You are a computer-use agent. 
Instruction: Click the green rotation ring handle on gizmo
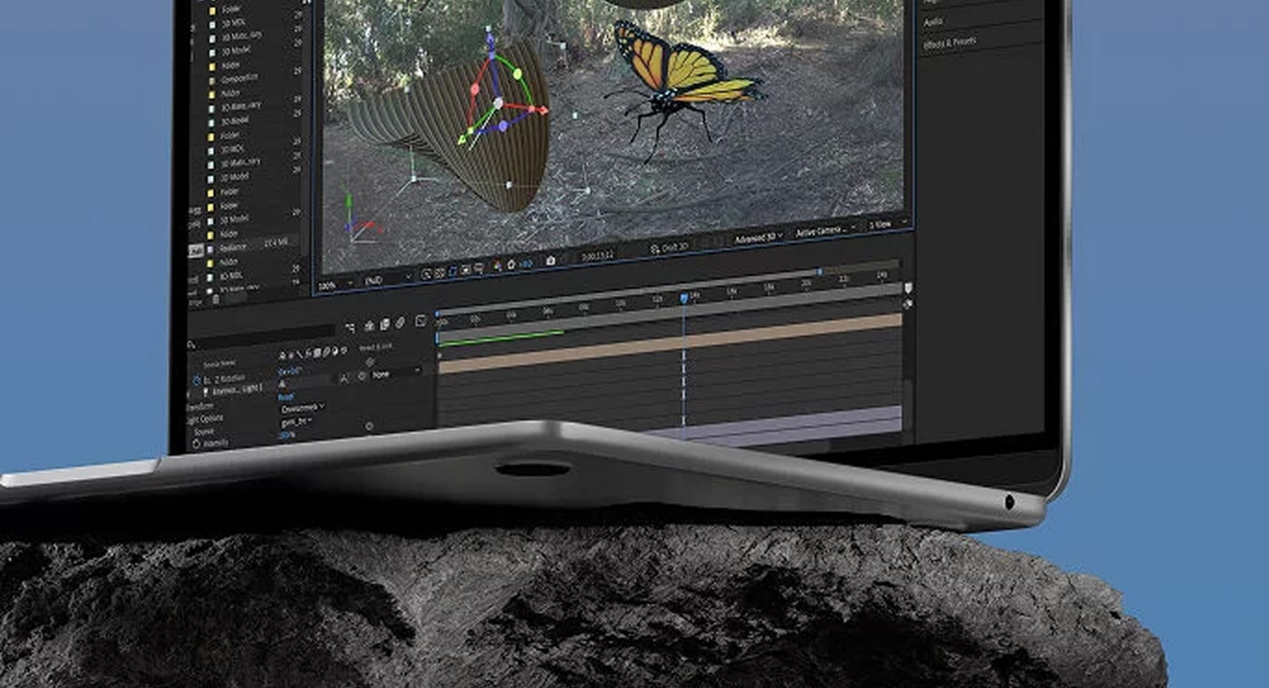pos(516,74)
